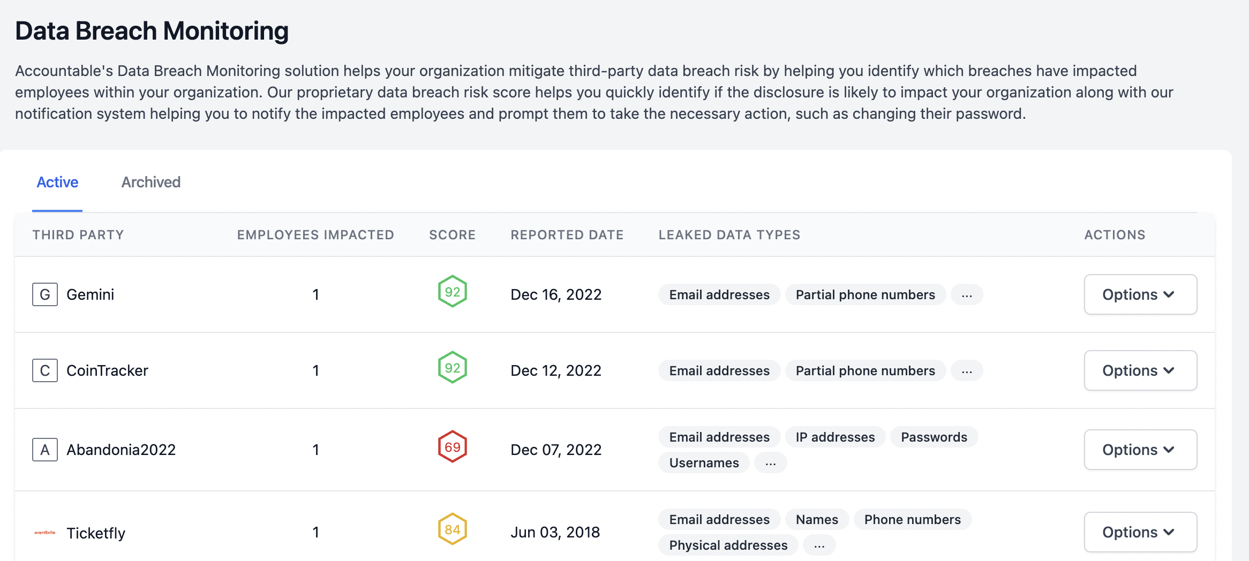Click Gemini's employees impacted count
The width and height of the screenshot is (1249, 561).
click(316, 294)
